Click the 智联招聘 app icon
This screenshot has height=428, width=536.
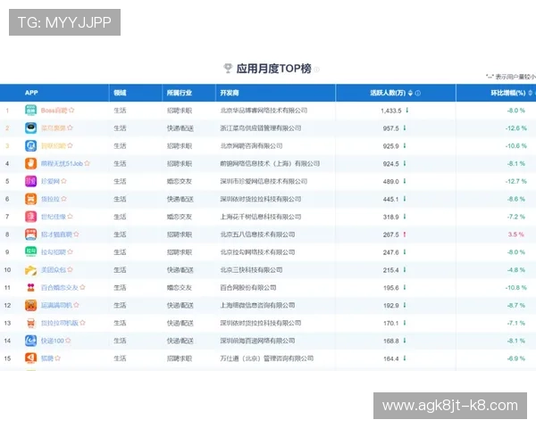30,145
